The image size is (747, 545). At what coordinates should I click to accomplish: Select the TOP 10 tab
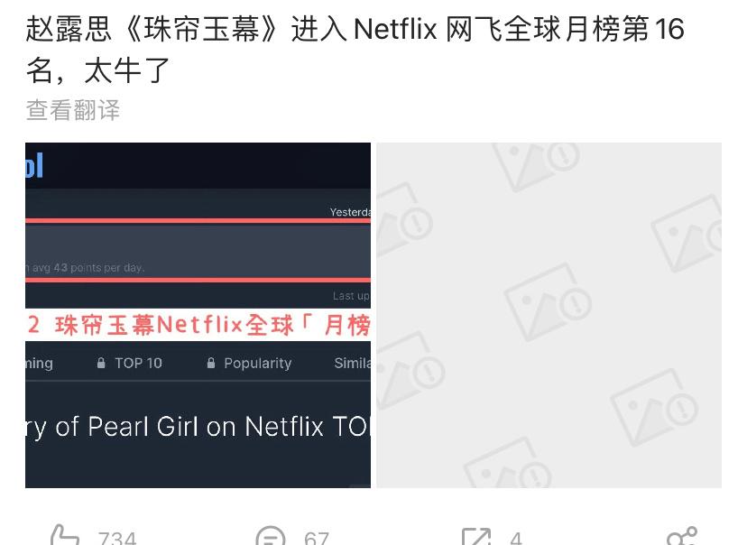pyautogui.click(x=138, y=363)
